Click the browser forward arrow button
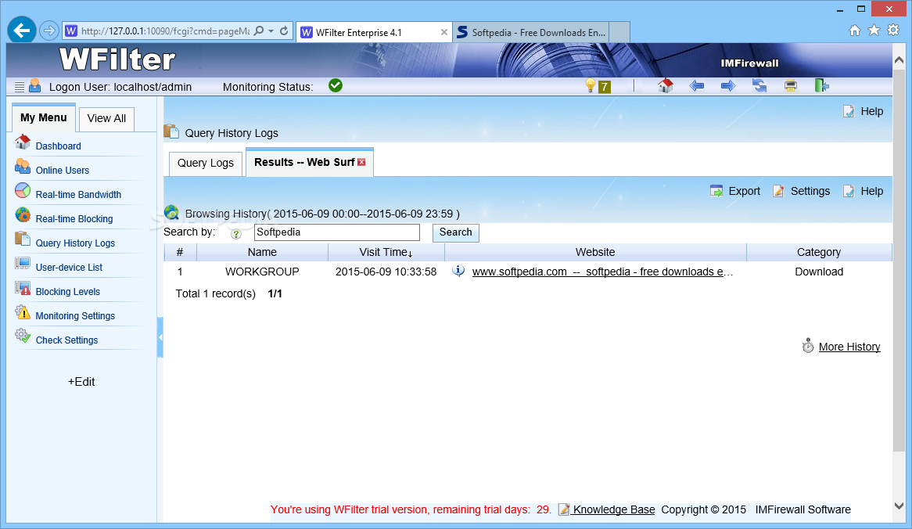912x529 pixels. (x=49, y=31)
